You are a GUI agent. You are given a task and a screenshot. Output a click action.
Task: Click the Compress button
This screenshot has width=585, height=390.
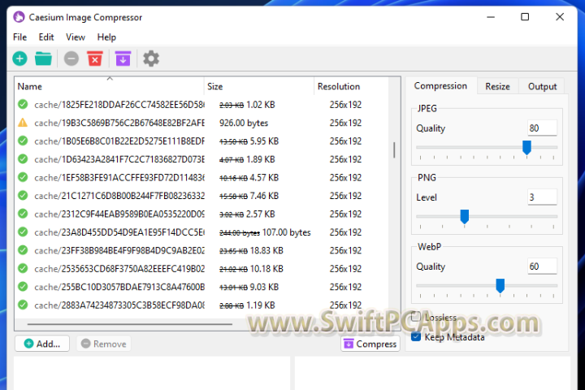click(x=370, y=344)
